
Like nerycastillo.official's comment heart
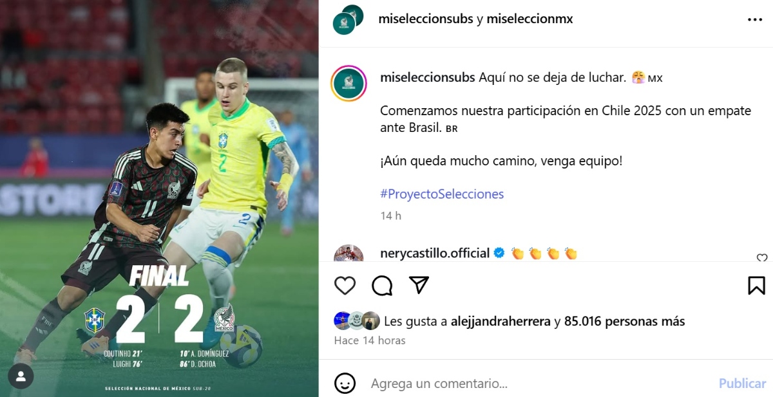[x=762, y=258]
